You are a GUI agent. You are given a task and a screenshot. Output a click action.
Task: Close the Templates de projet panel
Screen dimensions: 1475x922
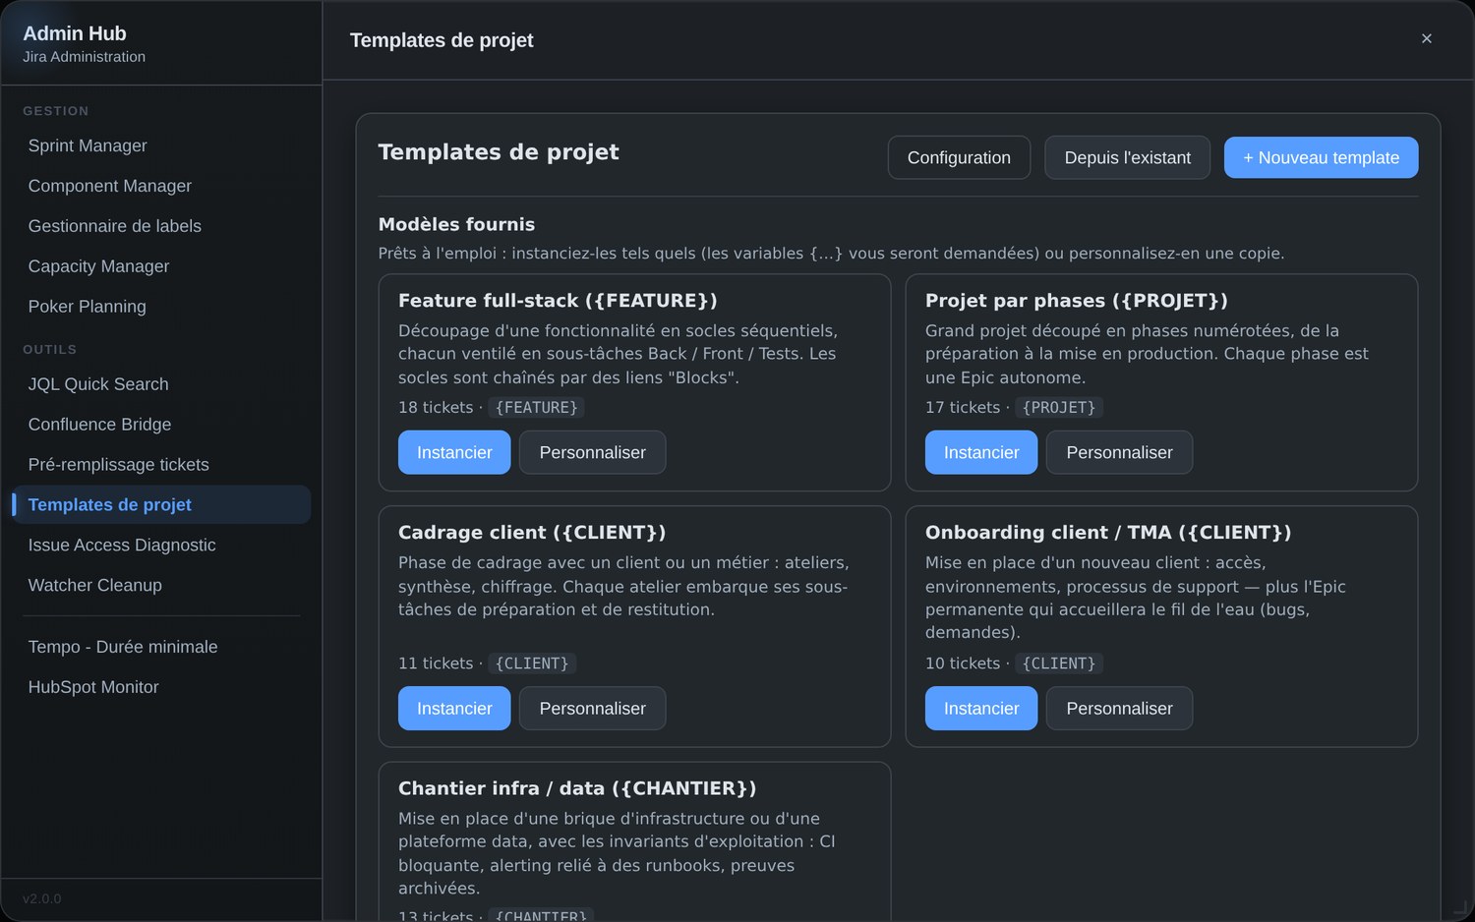click(x=1426, y=39)
